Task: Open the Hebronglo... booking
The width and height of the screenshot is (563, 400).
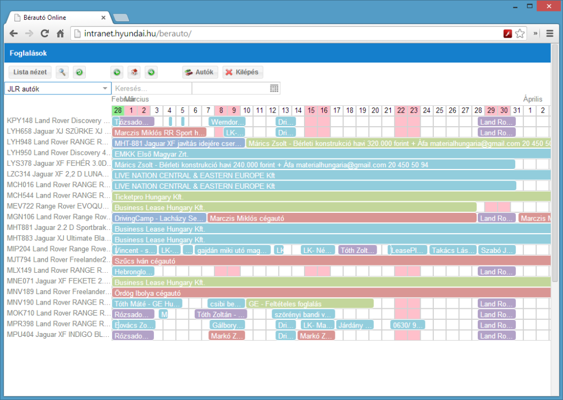Action: click(133, 272)
